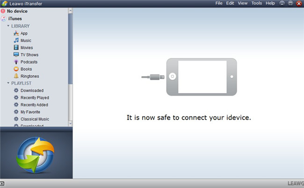Select the No device entry
This screenshot has height=188, width=304.
click(17, 11)
